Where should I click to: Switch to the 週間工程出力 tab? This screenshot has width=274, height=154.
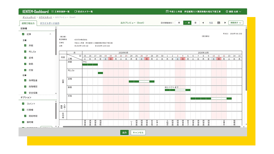pyautogui.click(x=28, y=23)
